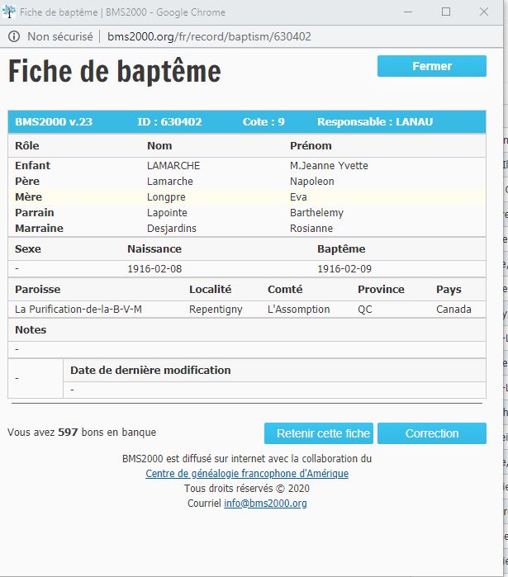508x577 pixels.
Task: Click the Notes section heading
Action: [x=31, y=329]
